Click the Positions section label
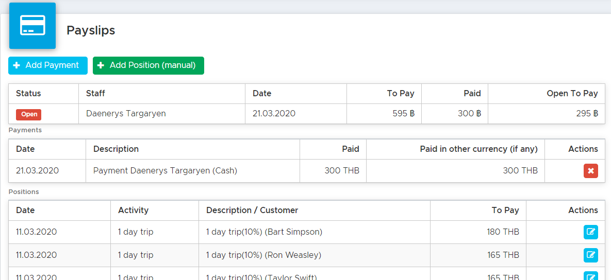Viewport: 611px width, 280px height. (x=24, y=191)
